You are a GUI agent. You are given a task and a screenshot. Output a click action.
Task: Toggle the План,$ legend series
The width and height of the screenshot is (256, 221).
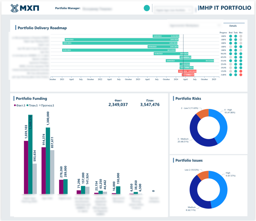pos(32,106)
